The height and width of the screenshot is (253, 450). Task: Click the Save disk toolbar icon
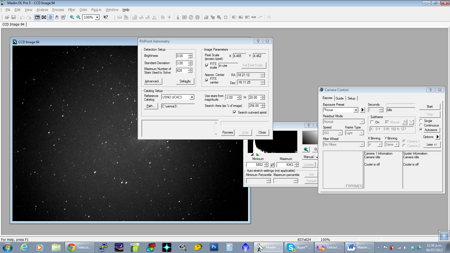coord(13,17)
